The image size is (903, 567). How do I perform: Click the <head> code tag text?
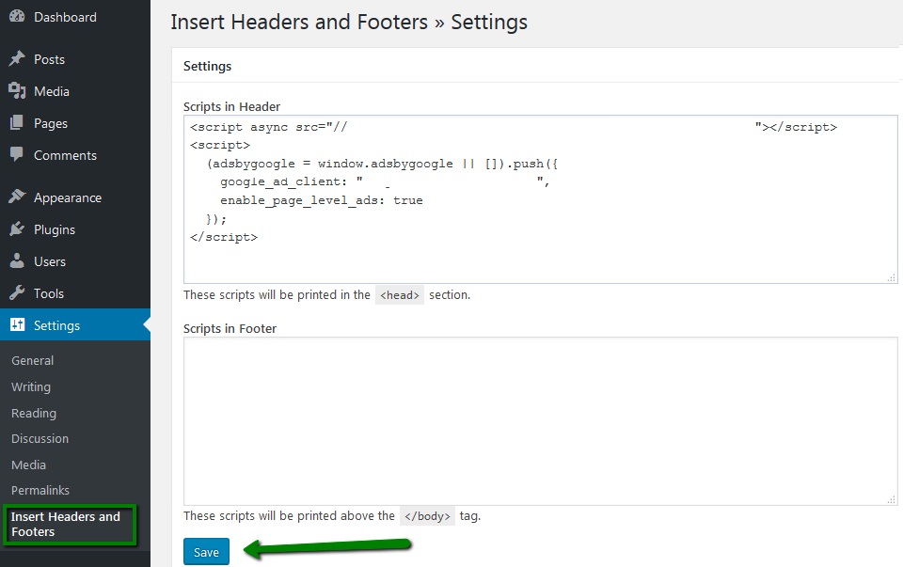[x=400, y=294]
